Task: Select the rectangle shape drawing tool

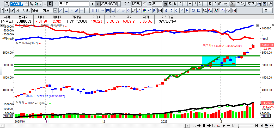Action: click(x=199, y=10)
